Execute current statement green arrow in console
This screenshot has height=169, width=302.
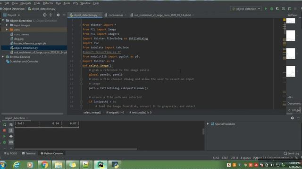click(4, 136)
